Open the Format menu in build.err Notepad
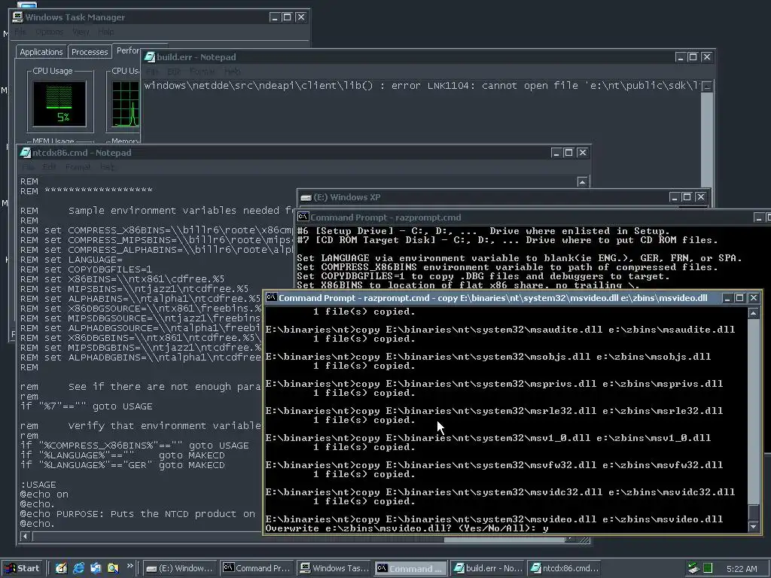Image resolution: width=771 pixels, height=578 pixels. click(x=202, y=71)
